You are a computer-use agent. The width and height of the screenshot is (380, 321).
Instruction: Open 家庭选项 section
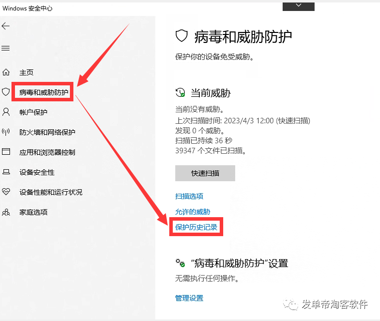[x=33, y=212]
